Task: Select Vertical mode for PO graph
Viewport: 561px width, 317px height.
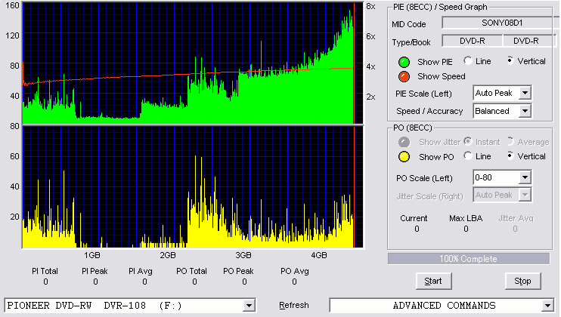Action: [x=510, y=155]
